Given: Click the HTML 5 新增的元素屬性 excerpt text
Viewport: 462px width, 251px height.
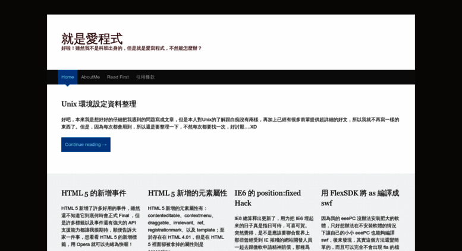Looking at the screenshot, I should 186,228.
